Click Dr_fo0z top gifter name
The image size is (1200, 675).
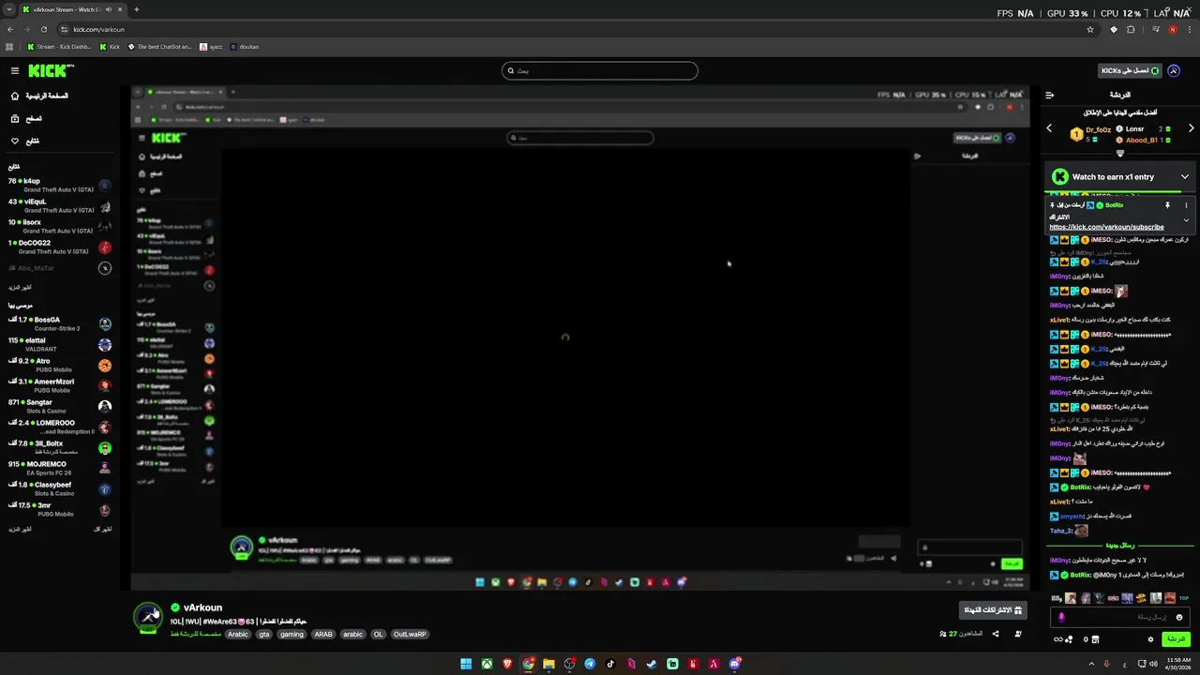tap(1098, 129)
